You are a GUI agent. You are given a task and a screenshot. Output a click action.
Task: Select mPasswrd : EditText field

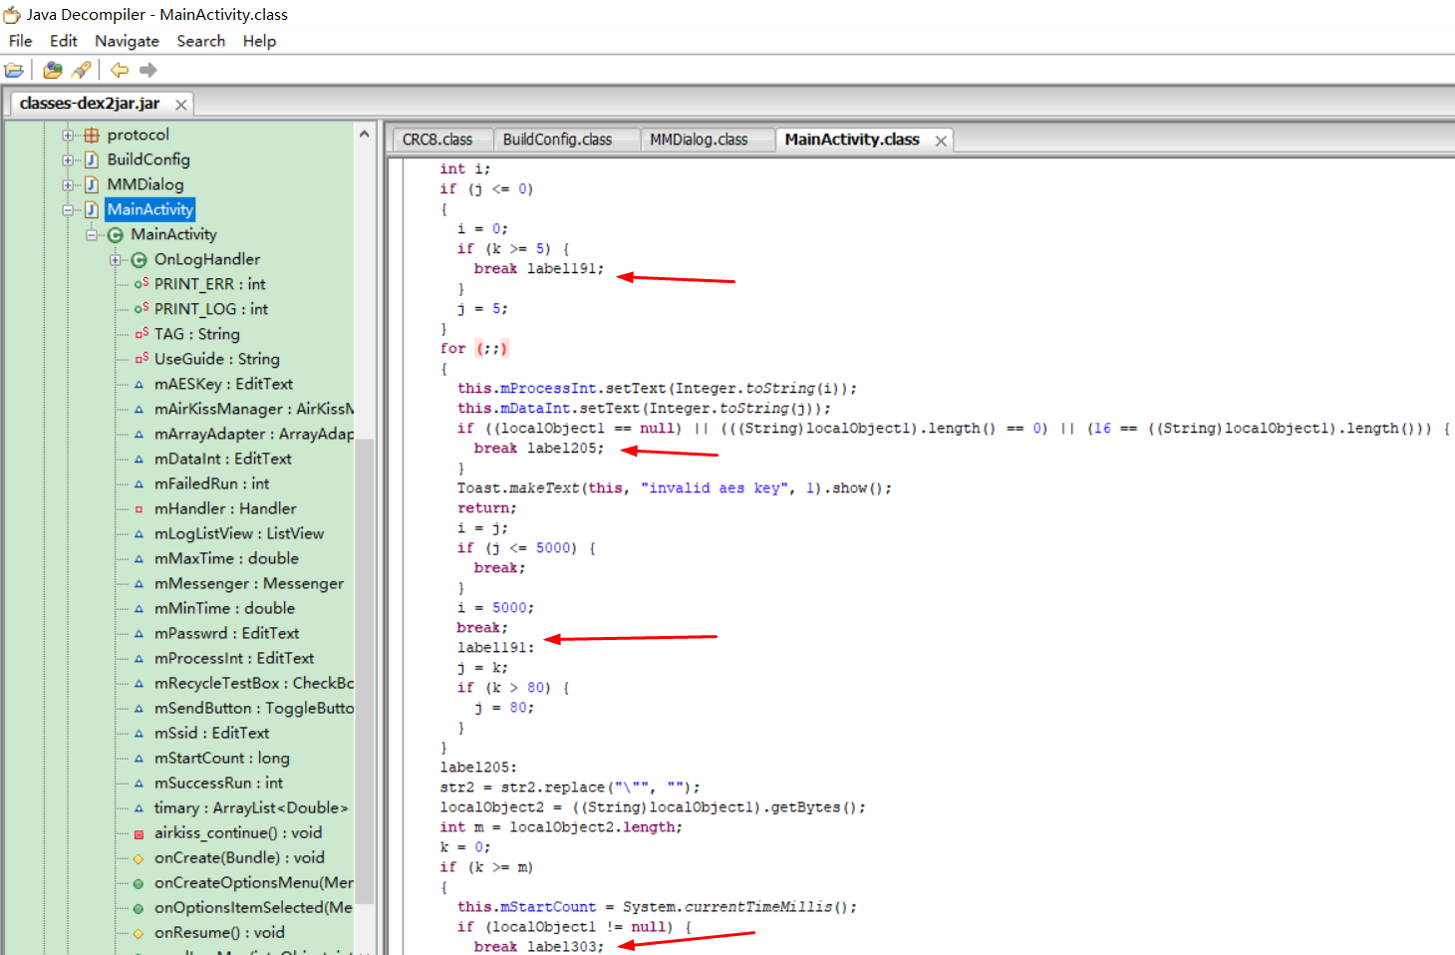tap(226, 633)
